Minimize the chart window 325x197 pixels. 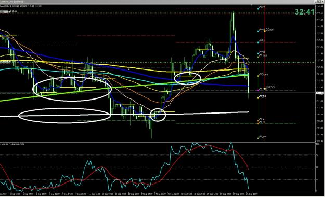316,1
